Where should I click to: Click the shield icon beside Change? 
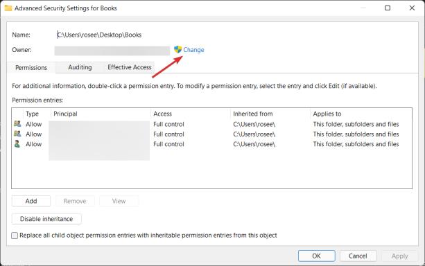pos(177,50)
